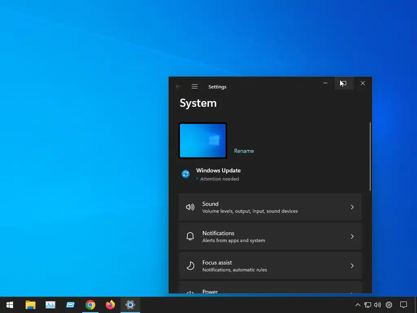Minimize the Settings window

coord(325,83)
